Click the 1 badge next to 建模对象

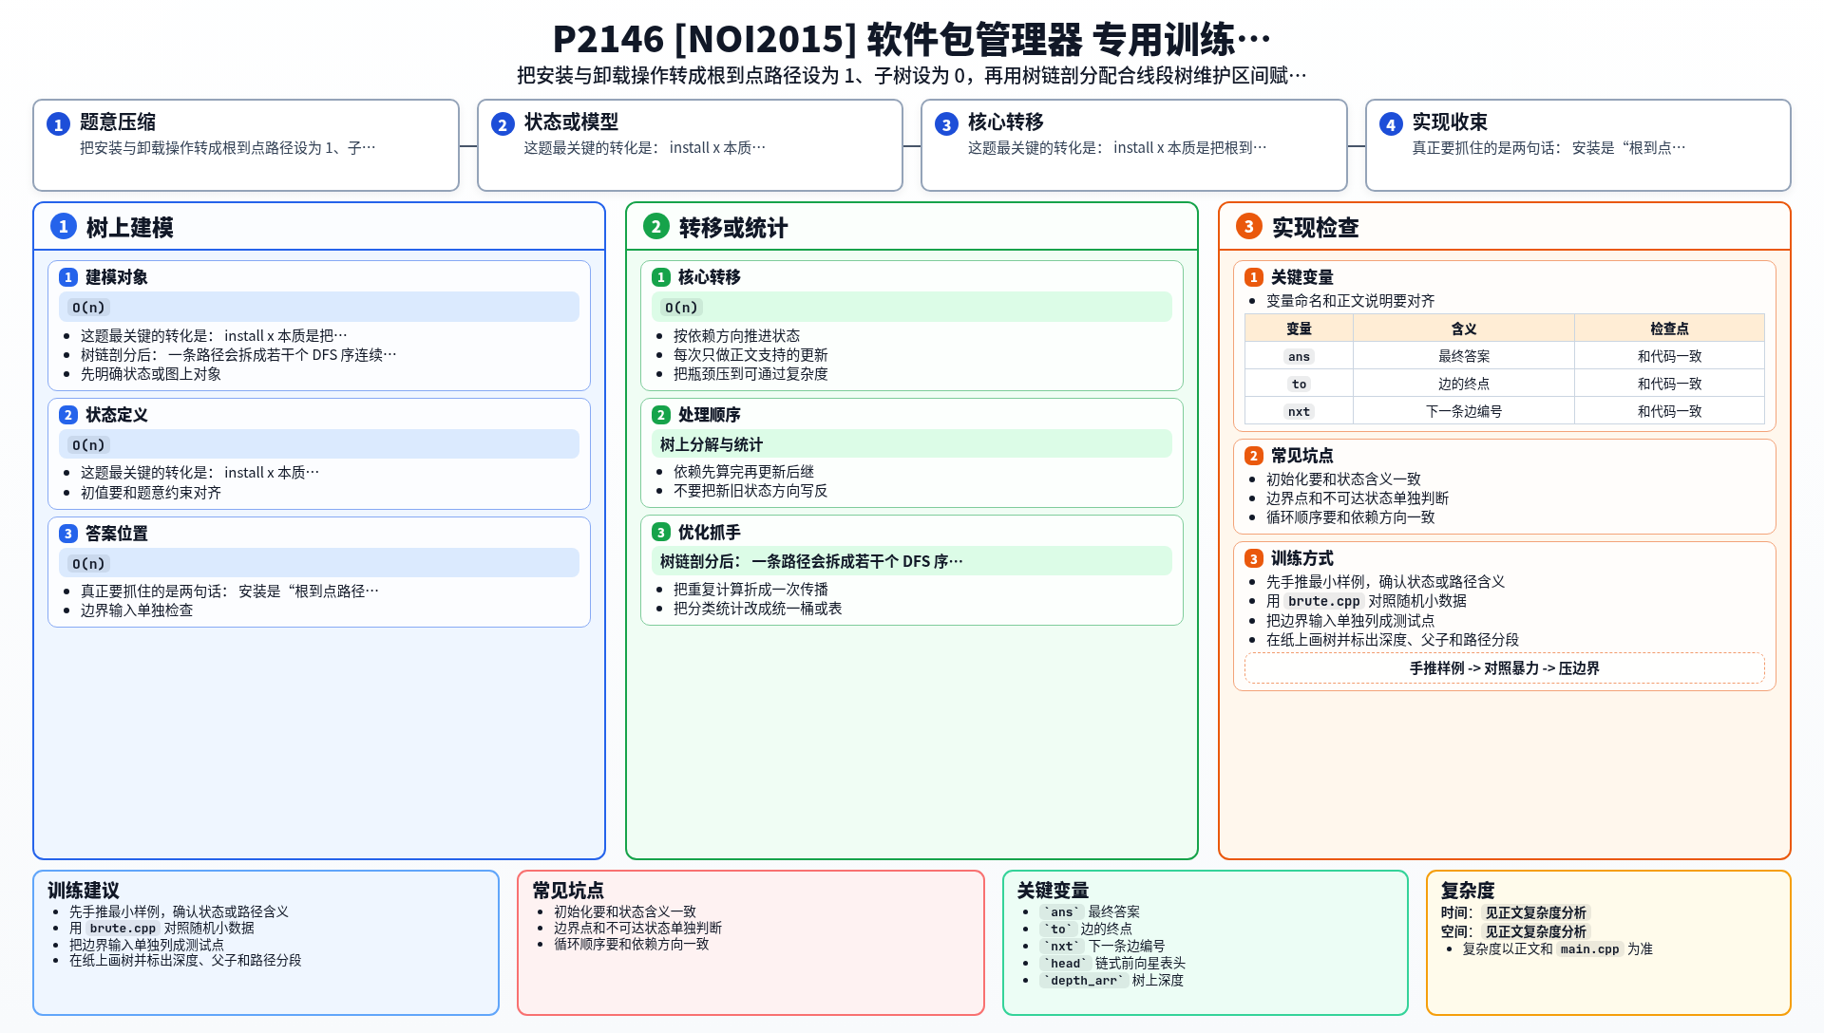[68, 277]
